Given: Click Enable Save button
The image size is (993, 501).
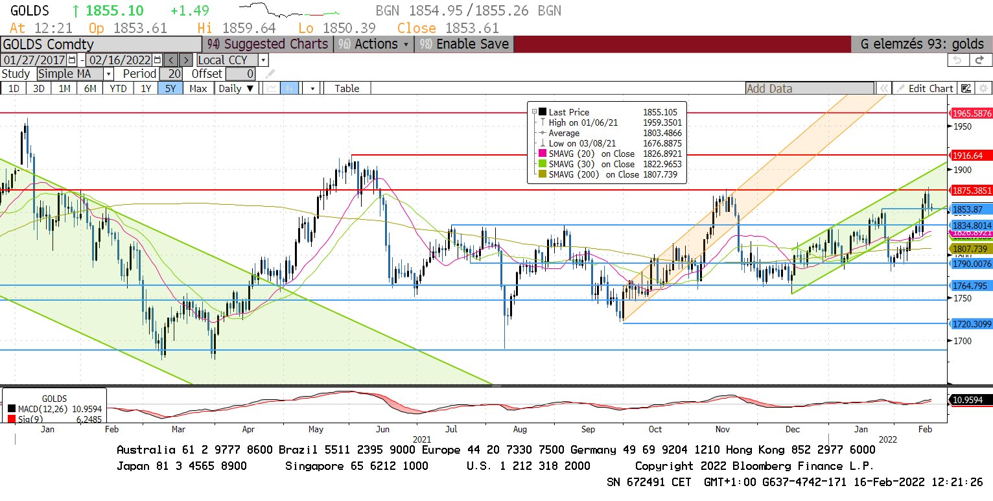Looking at the screenshot, I should (464, 44).
